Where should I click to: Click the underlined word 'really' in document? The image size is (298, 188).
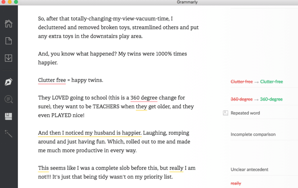point(177,168)
